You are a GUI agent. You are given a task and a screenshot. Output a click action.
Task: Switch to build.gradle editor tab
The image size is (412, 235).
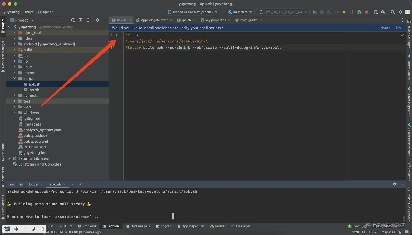248,20
